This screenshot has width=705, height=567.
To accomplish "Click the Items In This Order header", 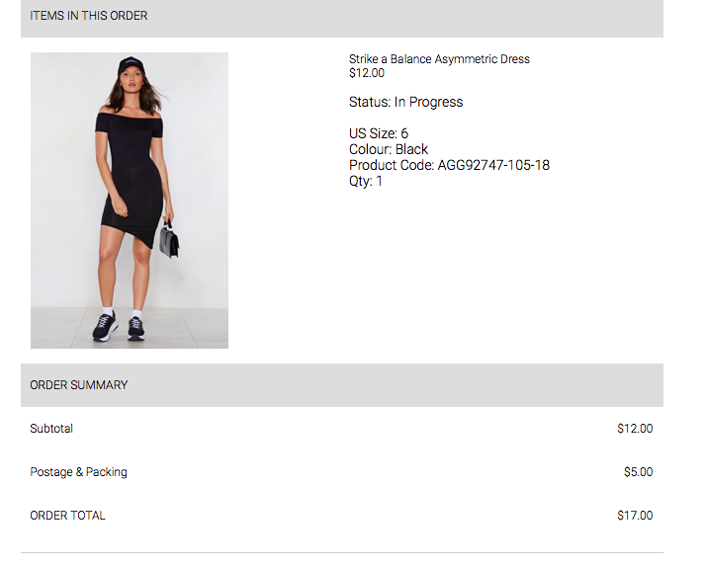I will point(89,16).
